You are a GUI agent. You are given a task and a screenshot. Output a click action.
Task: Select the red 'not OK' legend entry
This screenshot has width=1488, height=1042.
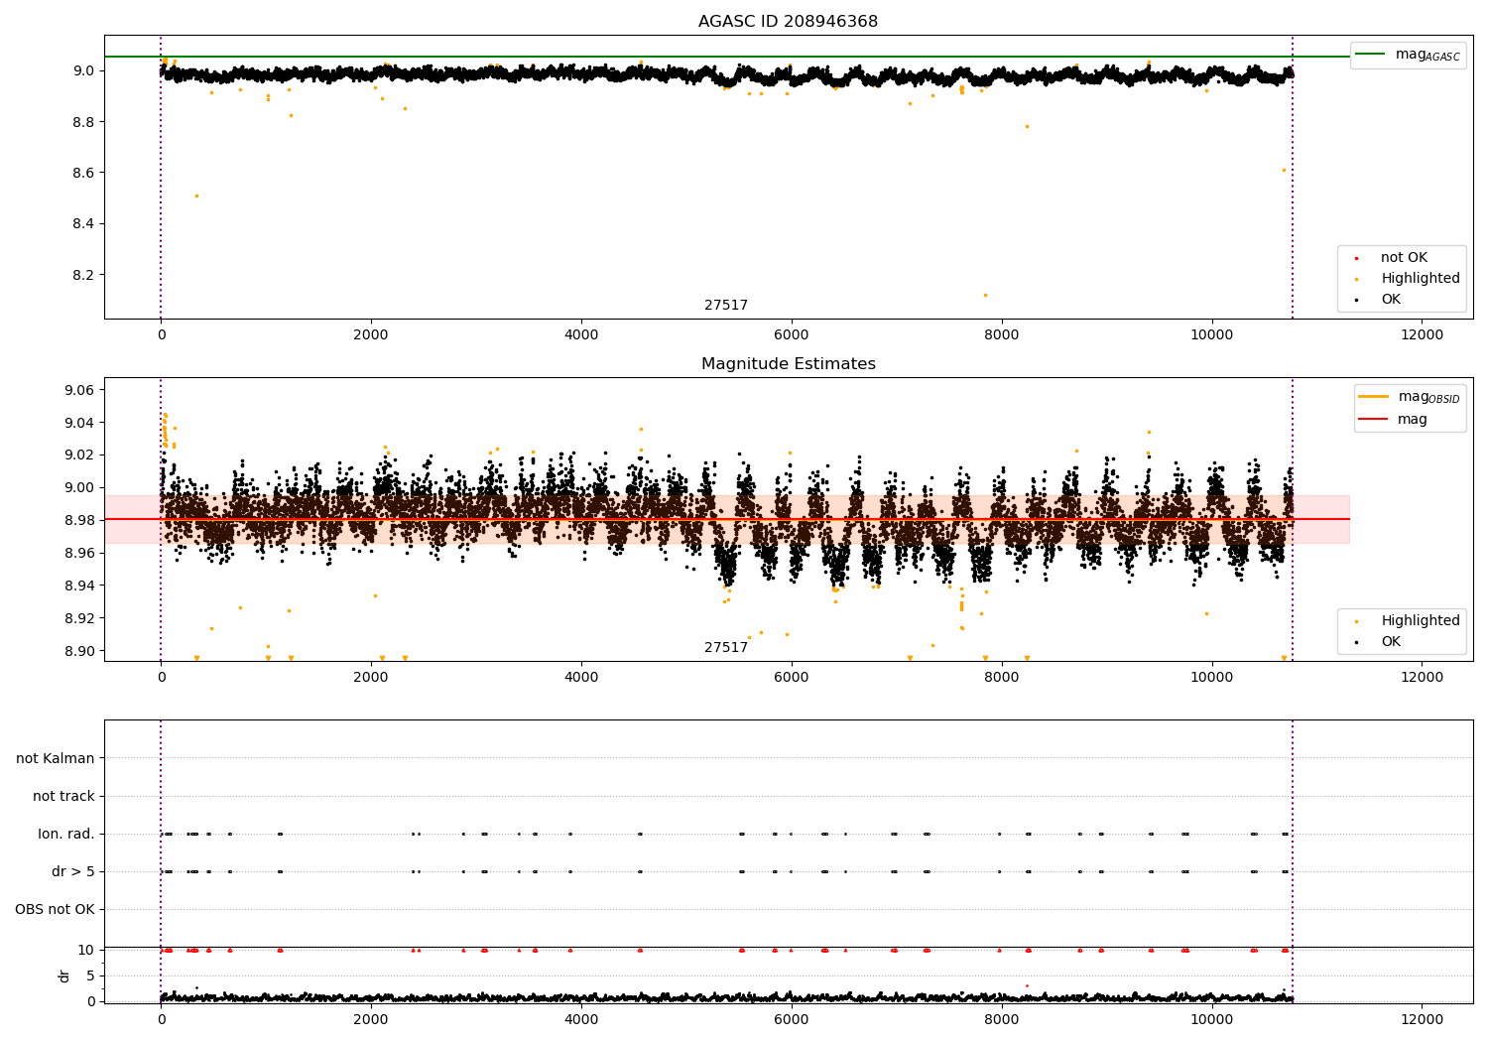1404,258
